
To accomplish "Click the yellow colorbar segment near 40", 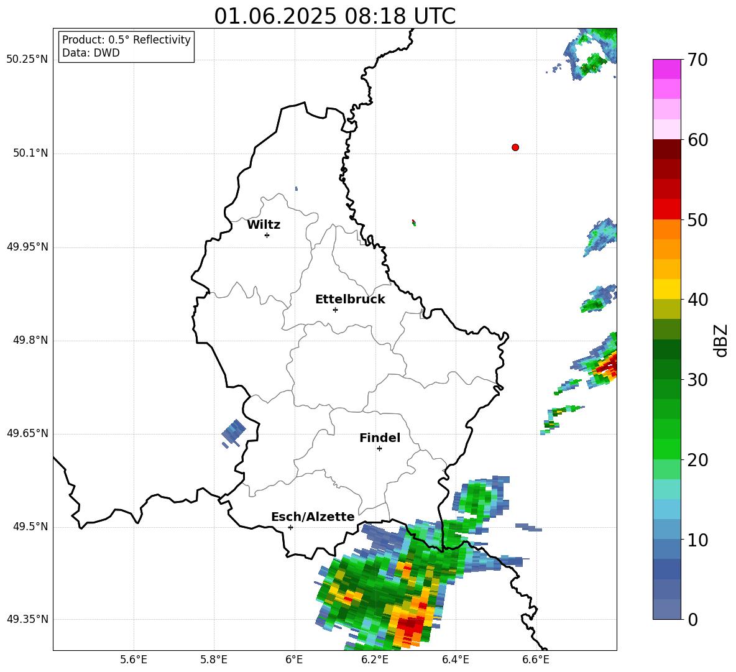I will [666, 289].
